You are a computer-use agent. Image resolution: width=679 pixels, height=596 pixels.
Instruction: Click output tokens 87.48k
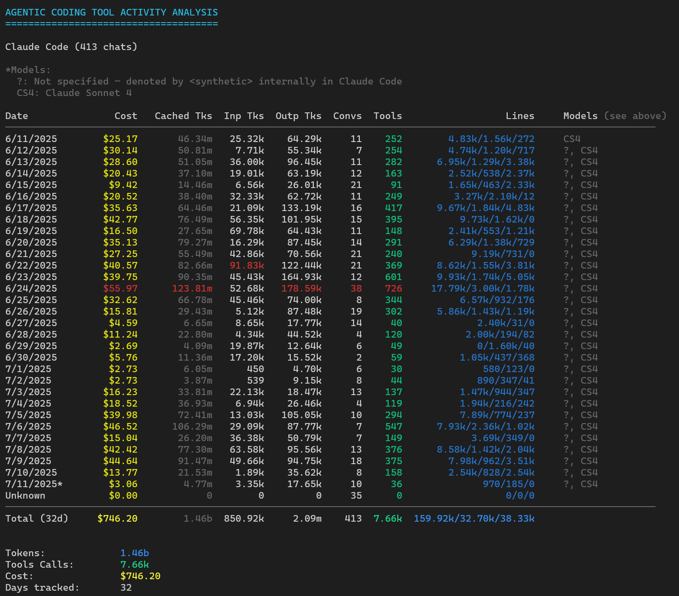304,311
